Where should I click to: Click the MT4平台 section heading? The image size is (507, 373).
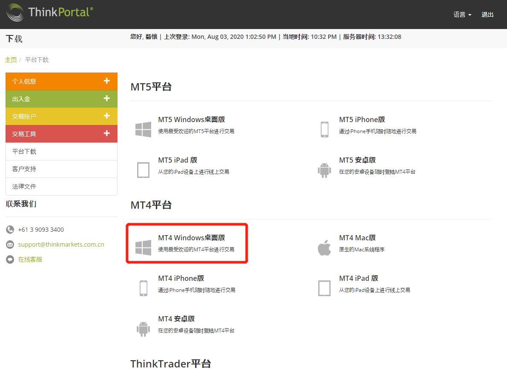(151, 205)
